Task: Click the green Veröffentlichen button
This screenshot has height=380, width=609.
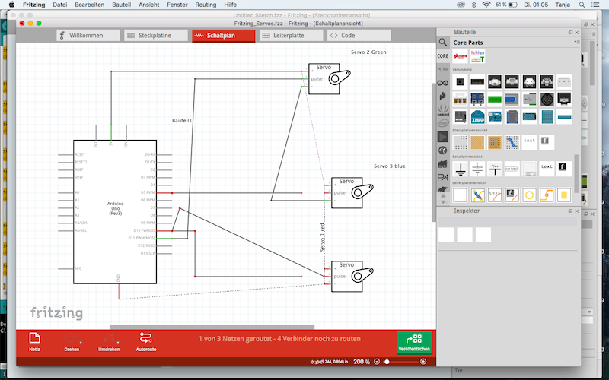Action: pos(414,343)
